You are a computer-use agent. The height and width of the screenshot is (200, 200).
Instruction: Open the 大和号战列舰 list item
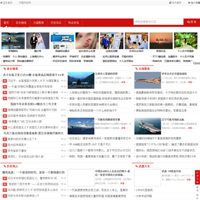coord(144,196)
